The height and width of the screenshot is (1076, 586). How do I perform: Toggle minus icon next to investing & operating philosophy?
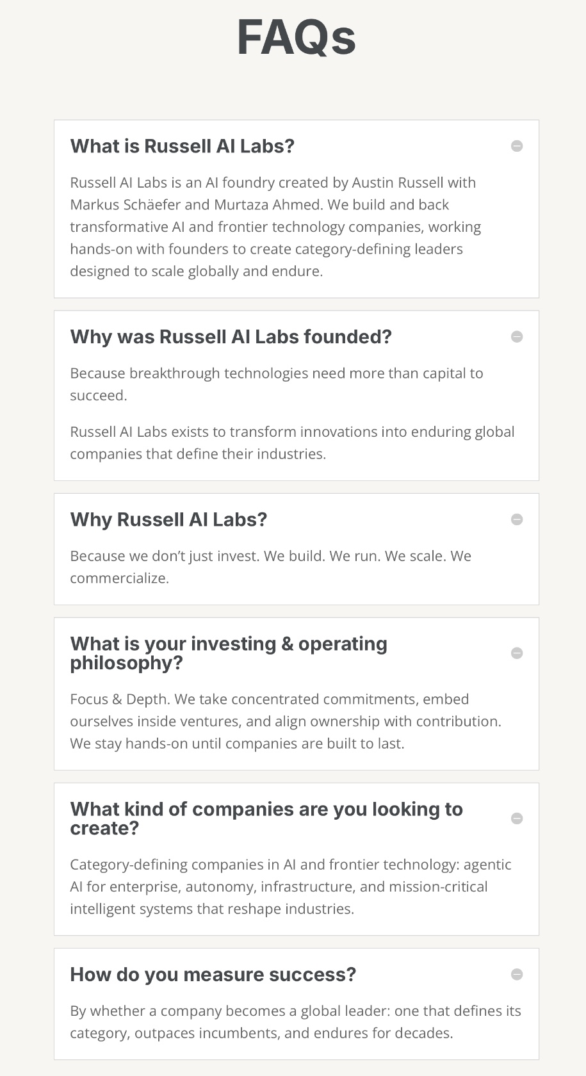point(517,653)
